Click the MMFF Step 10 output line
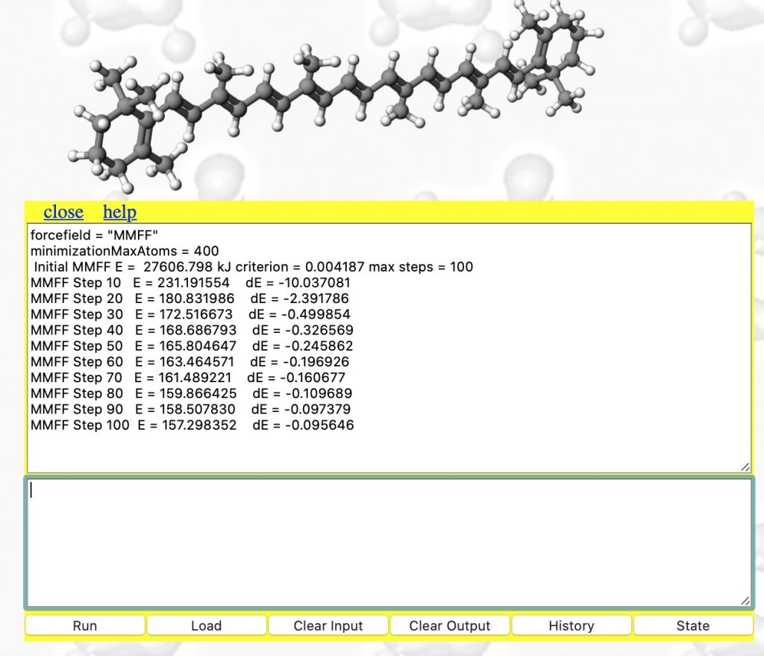This screenshot has height=656, width=764. coord(190,283)
